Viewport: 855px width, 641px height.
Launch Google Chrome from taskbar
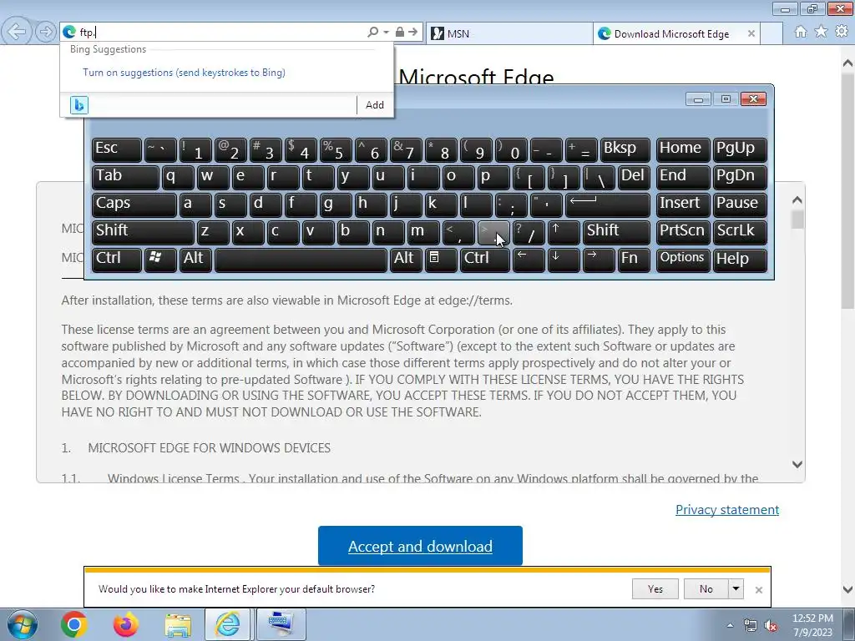pyautogui.click(x=73, y=624)
